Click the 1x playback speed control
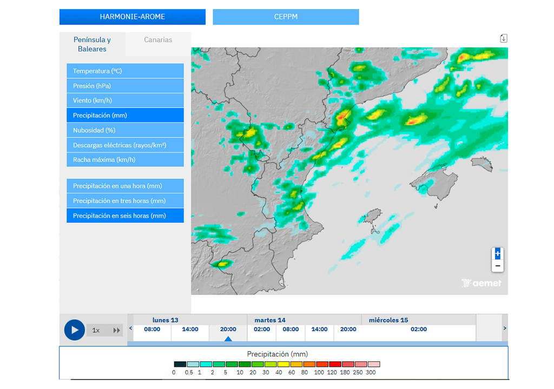This screenshot has height=389, width=554. (96, 330)
